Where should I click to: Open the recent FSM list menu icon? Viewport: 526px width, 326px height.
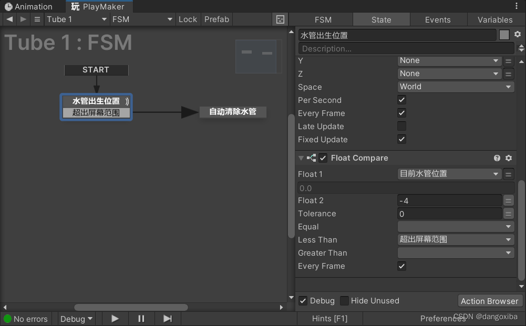coord(37,19)
